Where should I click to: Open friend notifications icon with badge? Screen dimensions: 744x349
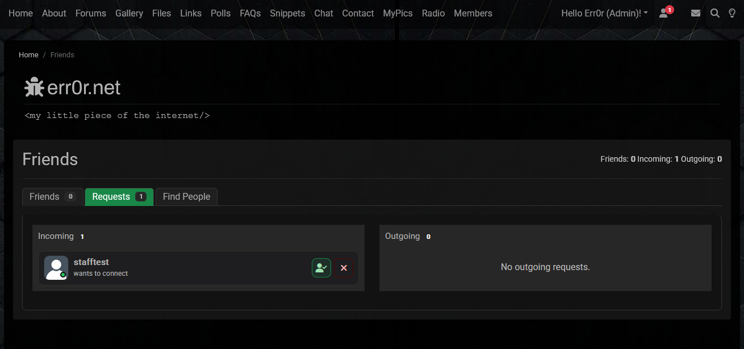[x=664, y=13]
